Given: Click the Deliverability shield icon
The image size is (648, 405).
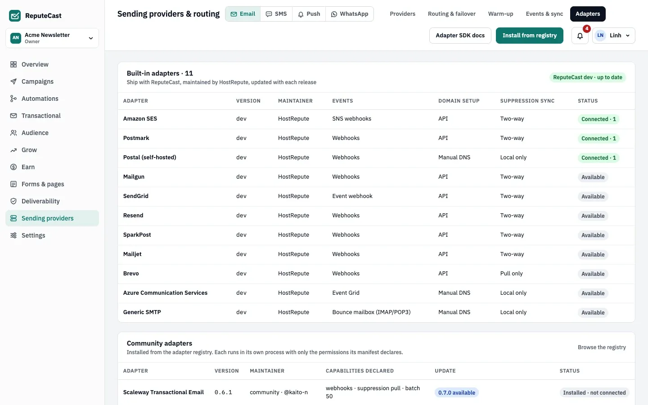Looking at the screenshot, I should tap(13, 201).
